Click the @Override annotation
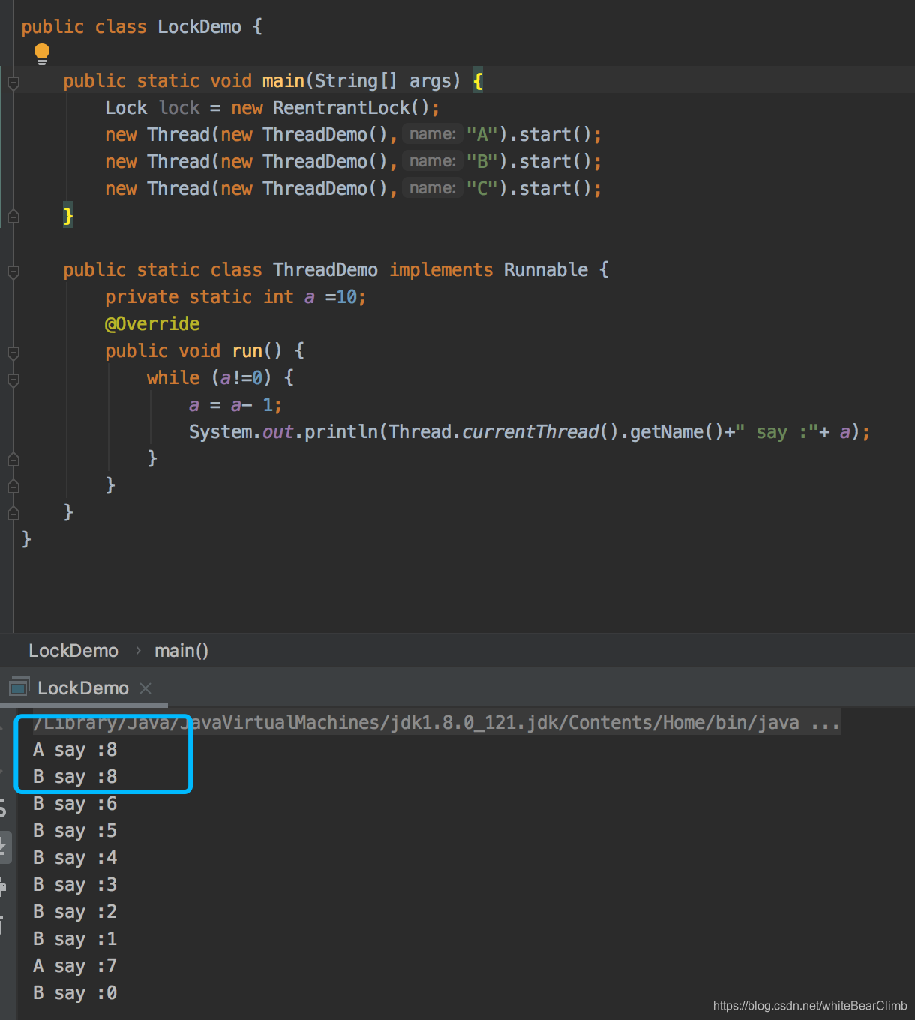Image resolution: width=915 pixels, height=1020 pixels. click(x=152, y=324)
